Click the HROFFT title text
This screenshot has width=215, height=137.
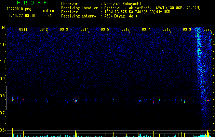[x=35, y=3]
